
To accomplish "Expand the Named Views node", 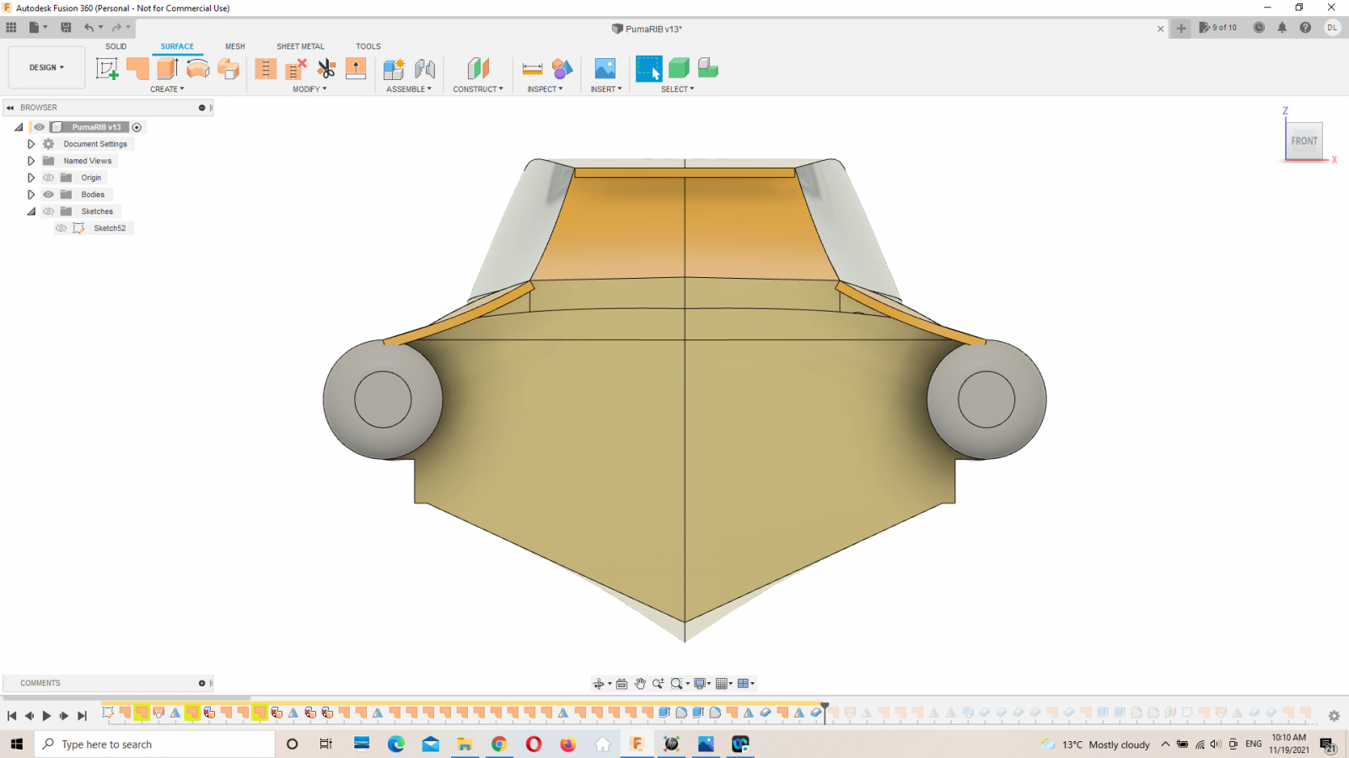I will point(31,161).
